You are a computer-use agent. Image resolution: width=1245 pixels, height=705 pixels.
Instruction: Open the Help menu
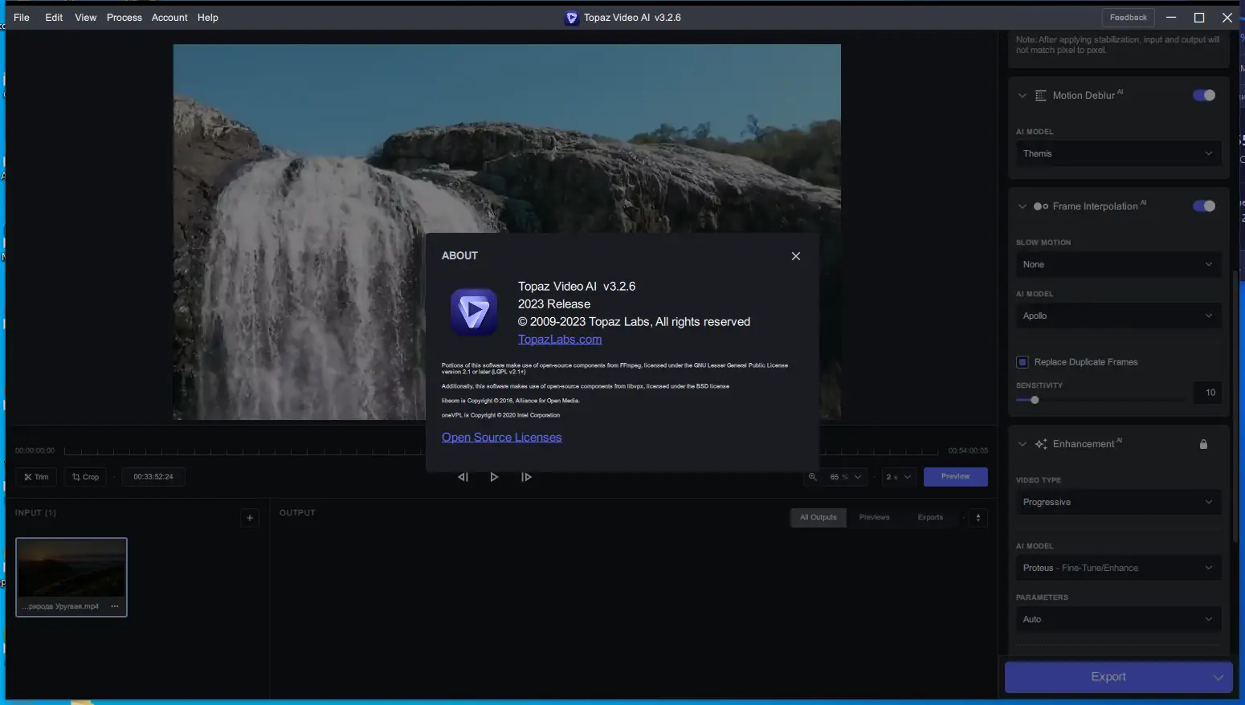click(208, 18)
